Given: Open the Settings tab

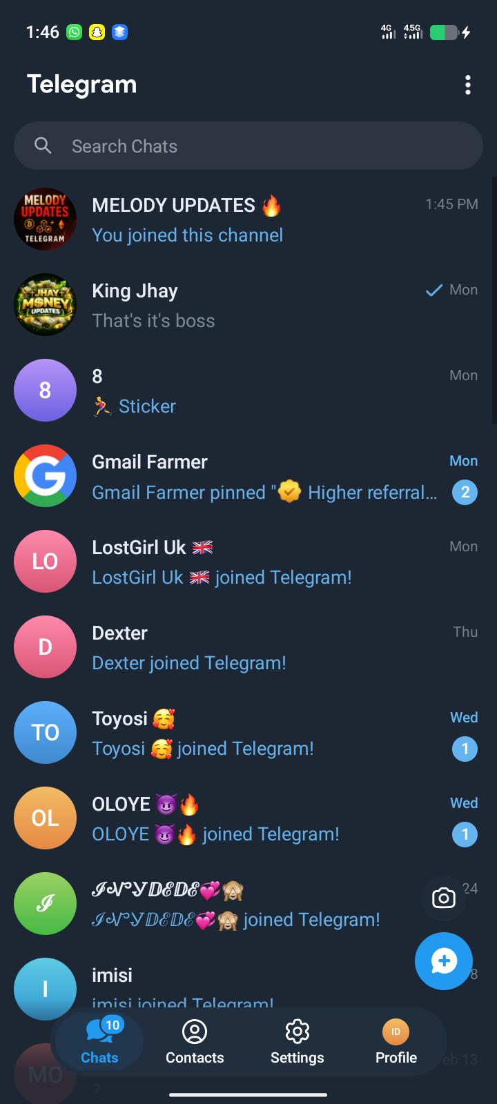Looking at the screenshot, I should (x=297, y=1042).
